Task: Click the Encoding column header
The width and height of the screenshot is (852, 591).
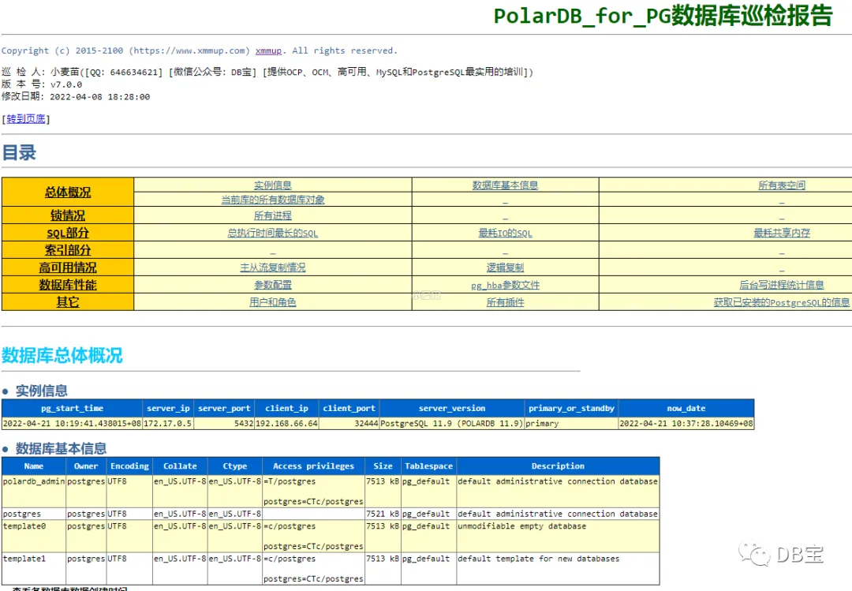Action: (129, 466)
